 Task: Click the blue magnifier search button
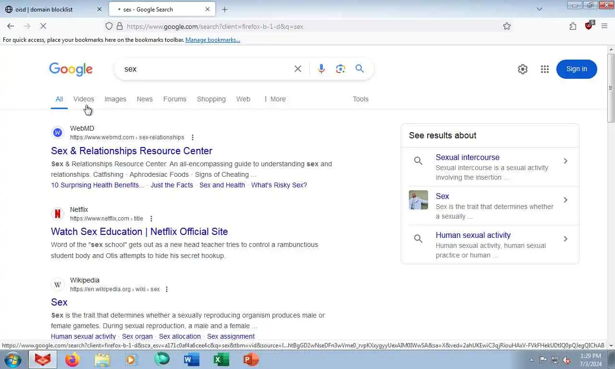[359, 69]
